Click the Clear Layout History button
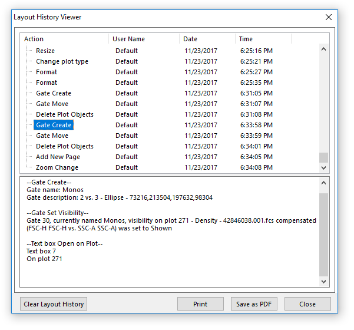354x330 pixels. click(54, 304)
